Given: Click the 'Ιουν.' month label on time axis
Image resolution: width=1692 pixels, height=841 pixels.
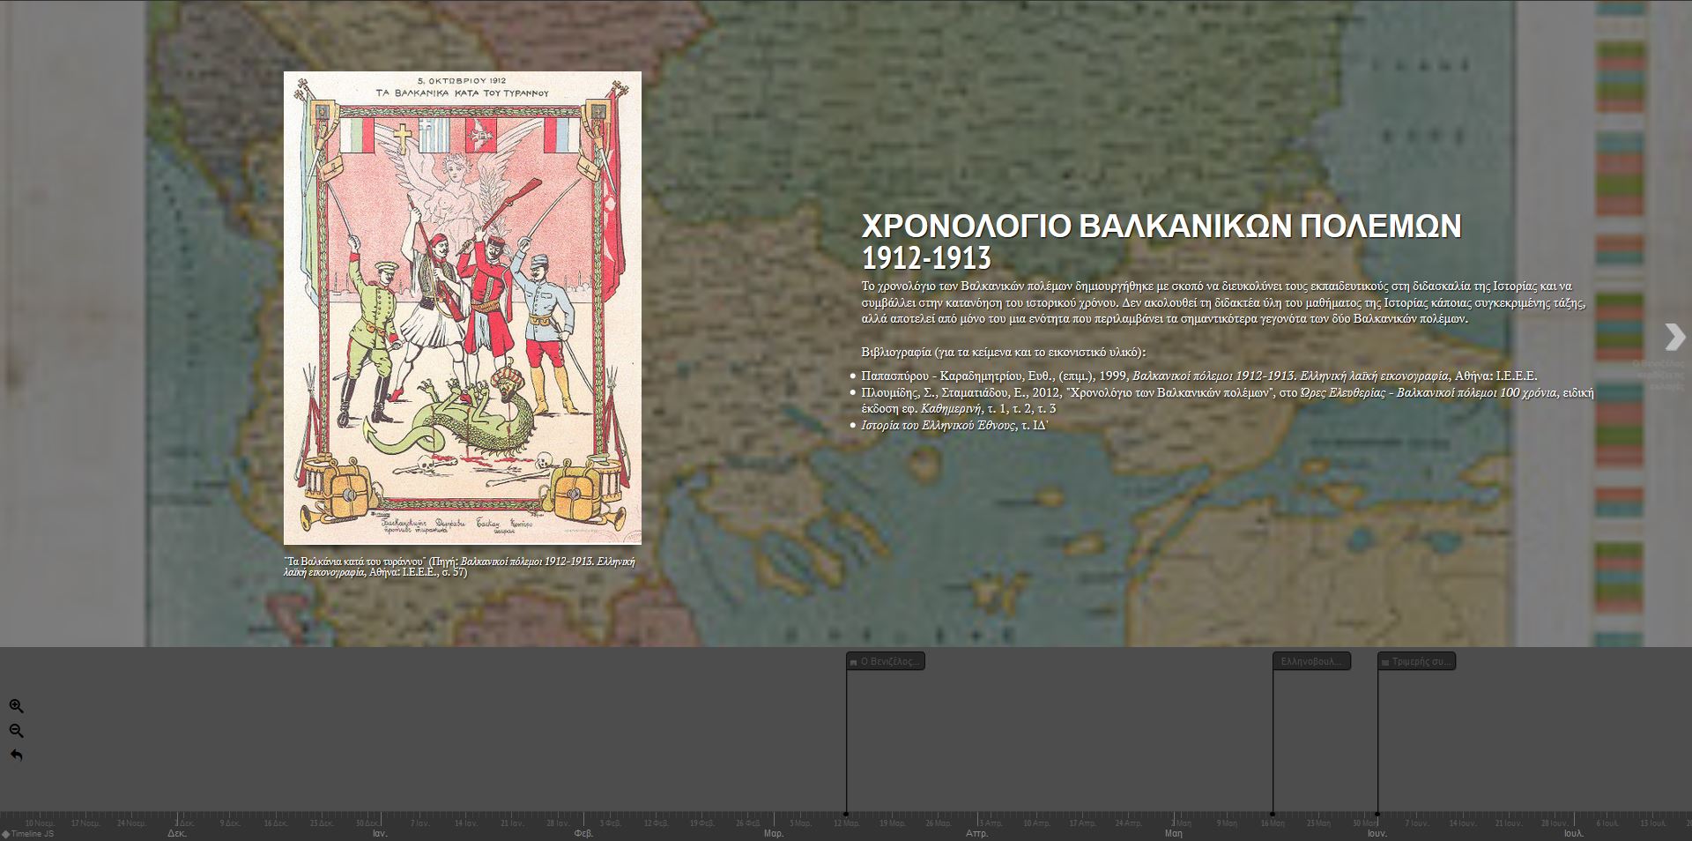Looking at the screenshot, I should [1377, 833].
